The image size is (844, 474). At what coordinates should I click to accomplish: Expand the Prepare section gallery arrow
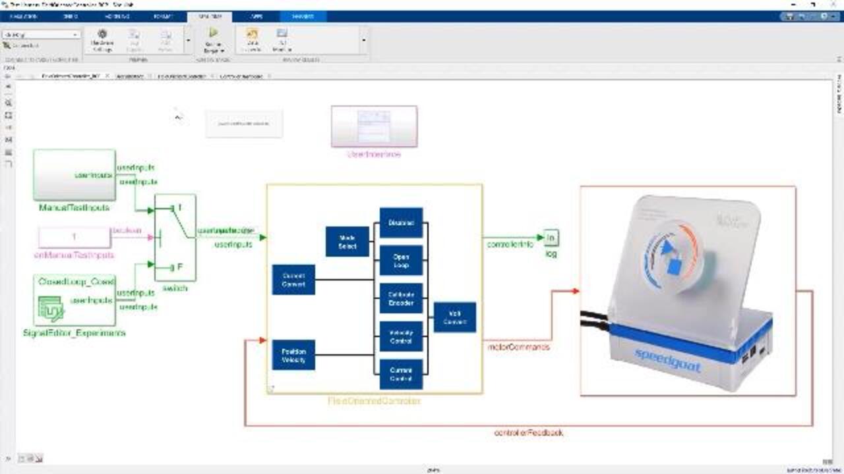tap(188, 41)
